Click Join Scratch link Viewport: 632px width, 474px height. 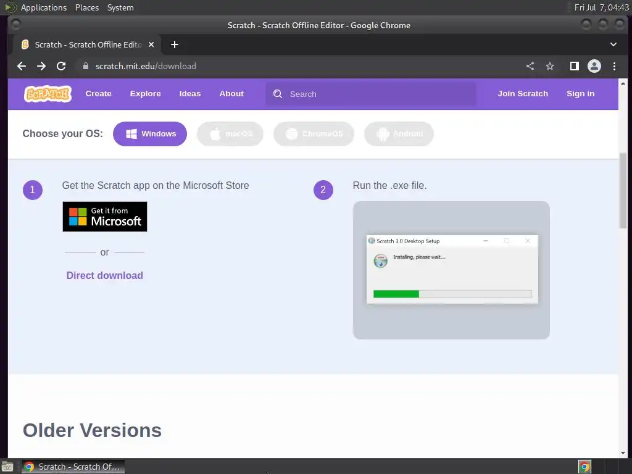pos(523,94)
